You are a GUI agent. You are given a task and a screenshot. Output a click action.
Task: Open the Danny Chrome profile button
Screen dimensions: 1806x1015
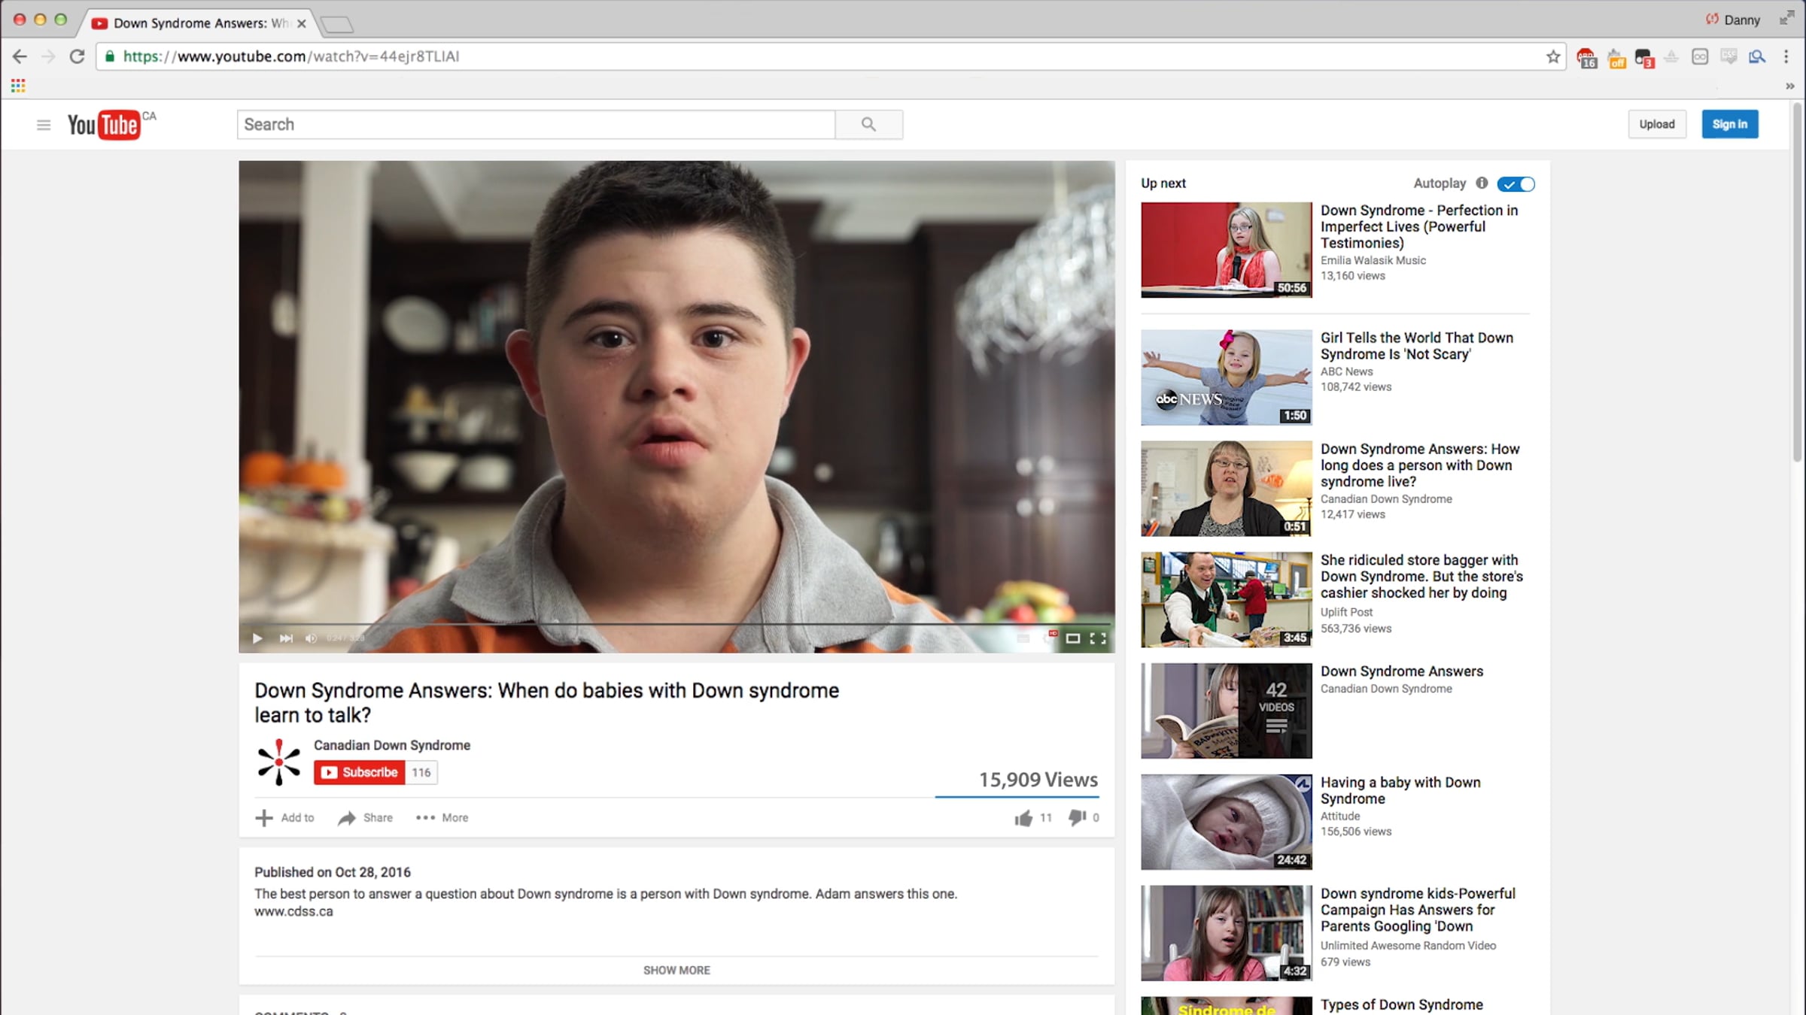point(1734,20)
